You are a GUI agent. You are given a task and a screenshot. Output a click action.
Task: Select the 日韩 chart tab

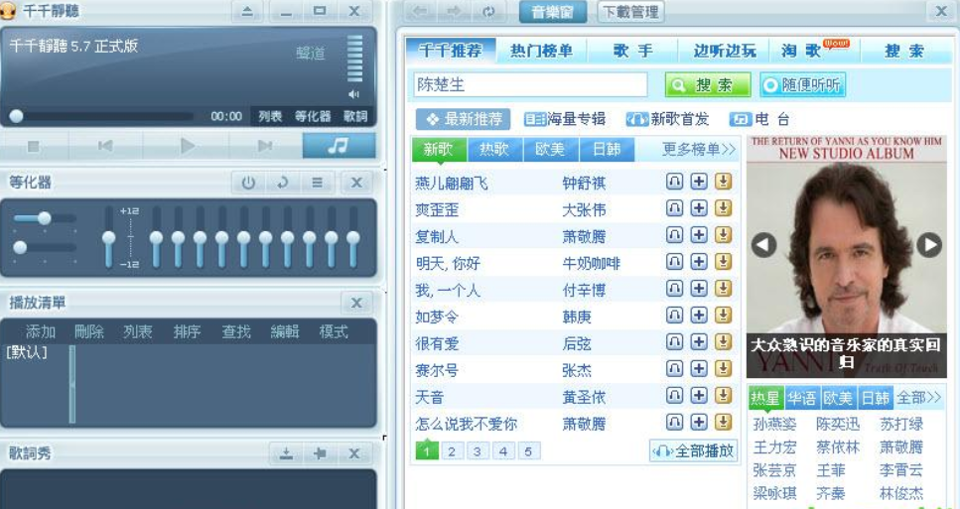point(607,149)
